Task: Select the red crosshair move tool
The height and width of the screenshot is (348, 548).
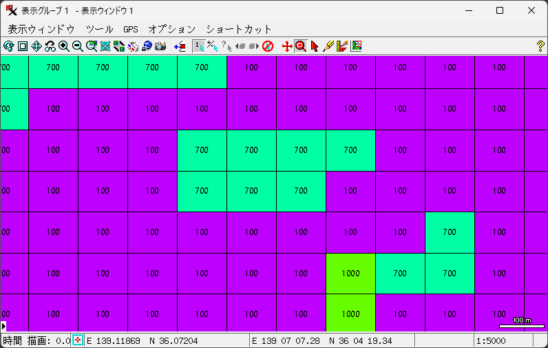Action: click(x=287, y=46)
